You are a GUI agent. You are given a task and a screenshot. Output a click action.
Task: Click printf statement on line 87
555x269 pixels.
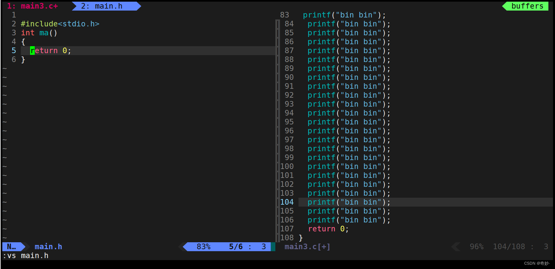pyautogui.click(x=349, y=50)
